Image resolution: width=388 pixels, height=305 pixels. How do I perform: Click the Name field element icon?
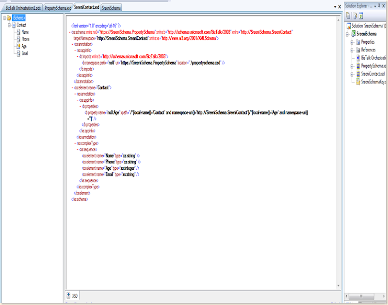click(18, 32)
